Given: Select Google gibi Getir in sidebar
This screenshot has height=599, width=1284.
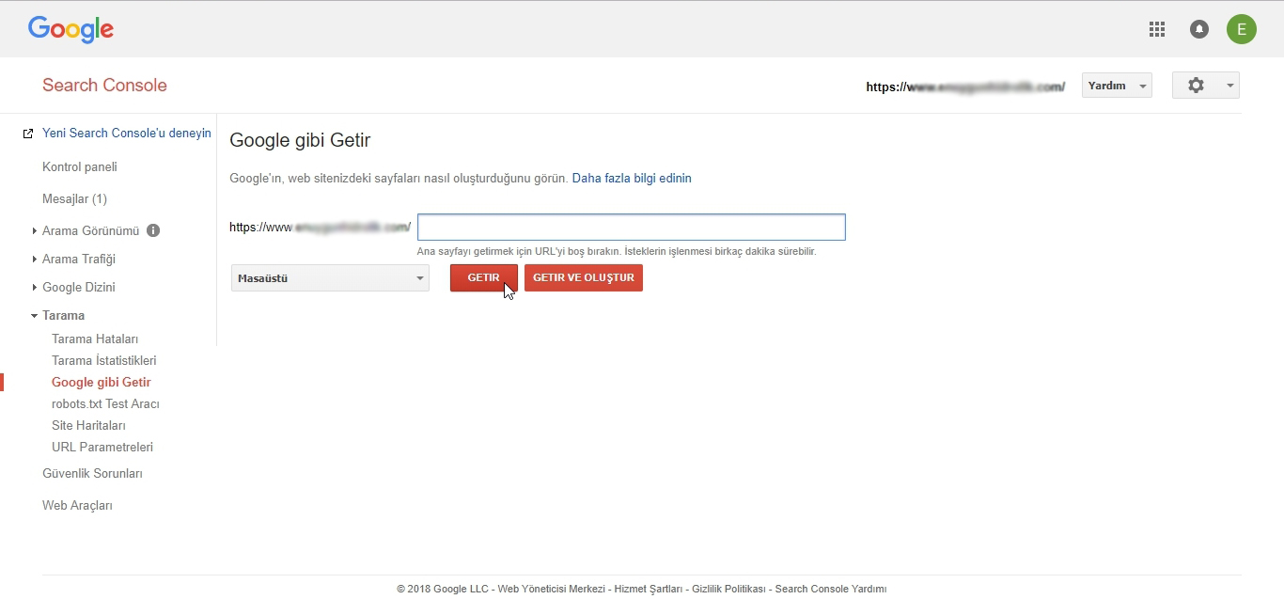Looking at the screenshot, I should tap(102, 382).
